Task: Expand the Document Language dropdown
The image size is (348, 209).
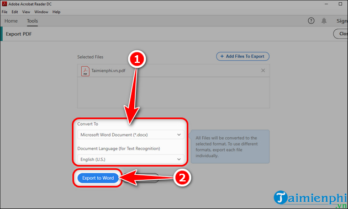Action: coord(131,159)
